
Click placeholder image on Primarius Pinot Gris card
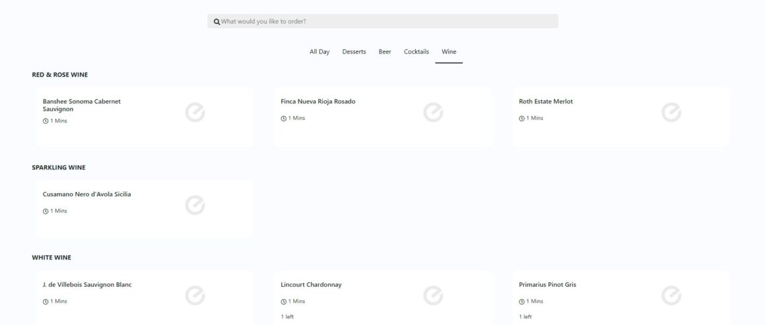[671, 296]
